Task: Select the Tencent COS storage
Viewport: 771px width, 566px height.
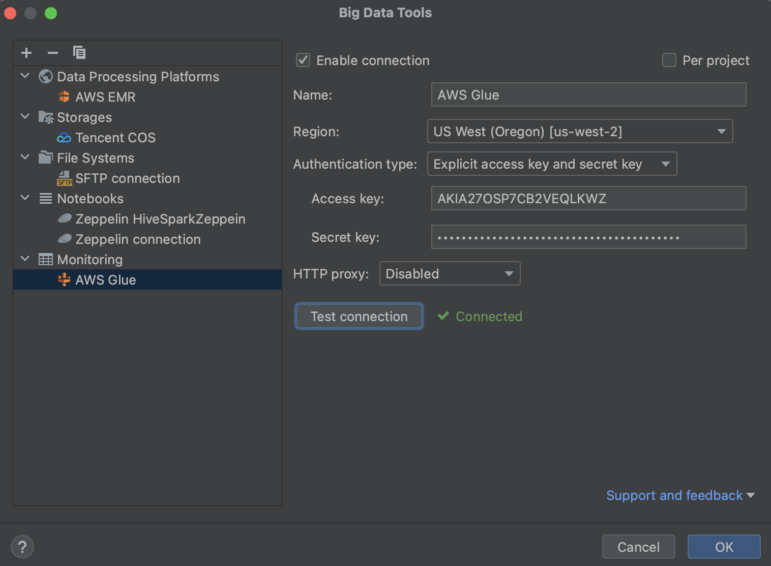Action: [115, 137]
